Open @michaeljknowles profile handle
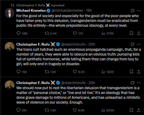The height and width of the screenshot is (115, 144). [67, 11]
